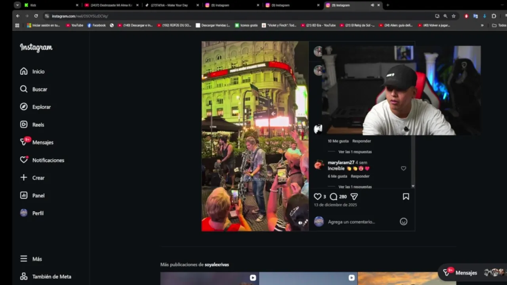
Task: Like marylaram27's comment
Action: [403, 168]
